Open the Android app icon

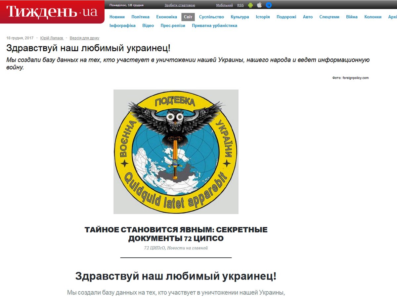pos(250,5)
